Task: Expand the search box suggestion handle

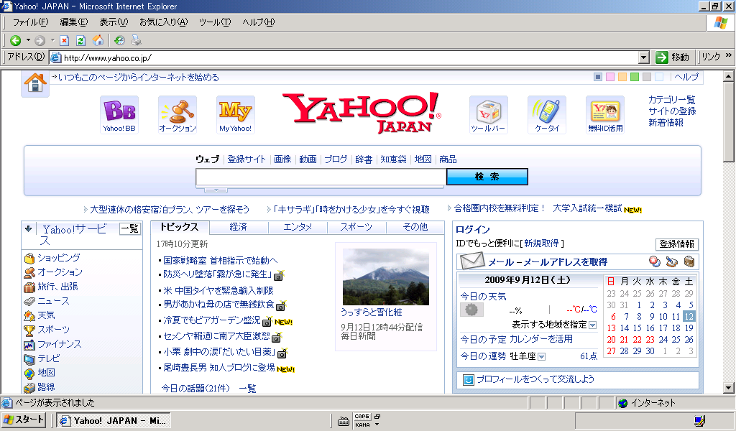Action: click(x=216, y=190)
